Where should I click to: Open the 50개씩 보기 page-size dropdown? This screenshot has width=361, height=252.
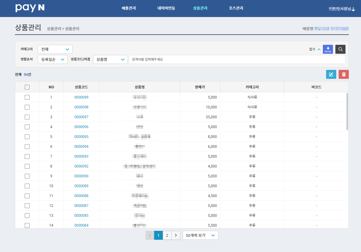(201, 235)
